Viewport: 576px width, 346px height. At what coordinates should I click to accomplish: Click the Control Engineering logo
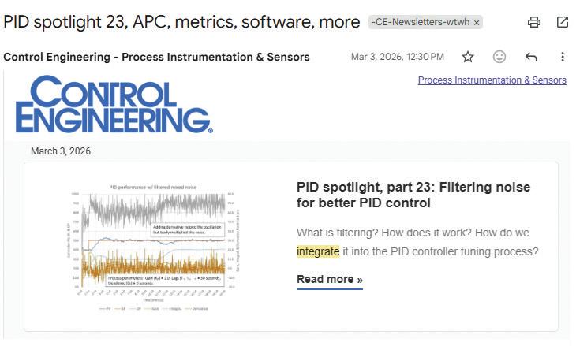coord(113,104)
